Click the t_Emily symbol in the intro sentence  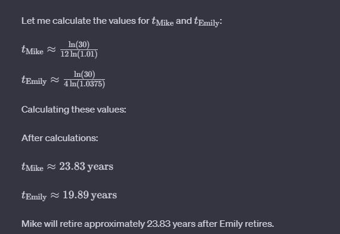pos(206,21)
